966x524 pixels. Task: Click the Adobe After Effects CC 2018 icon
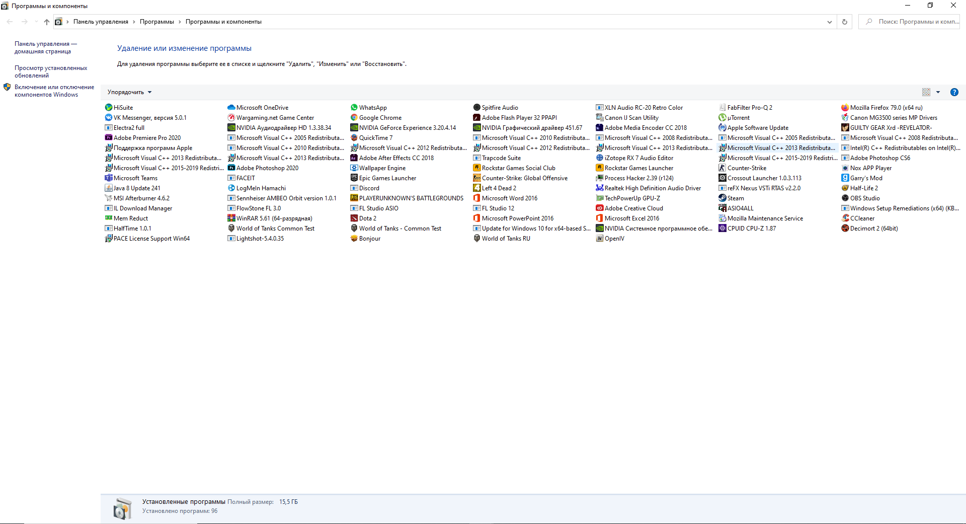pos(354,158)
